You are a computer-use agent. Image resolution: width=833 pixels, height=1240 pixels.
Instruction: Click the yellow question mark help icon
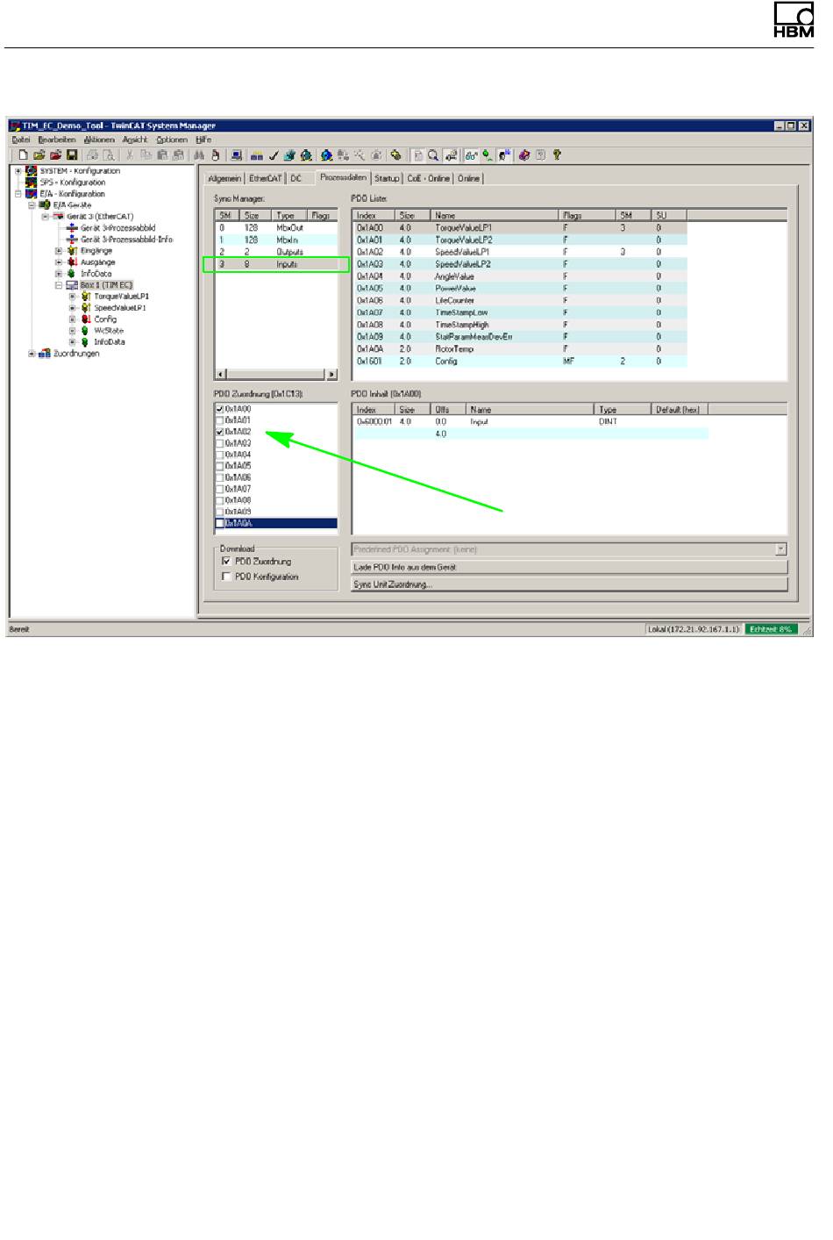pyautogui.click(x=557, y=155)
